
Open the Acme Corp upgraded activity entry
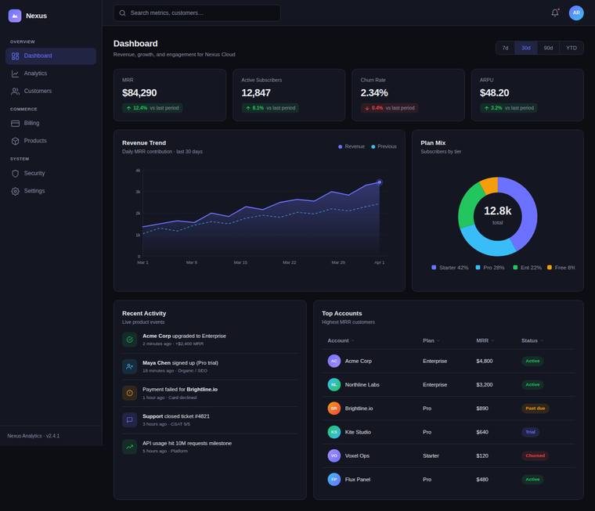coord(210,340)
